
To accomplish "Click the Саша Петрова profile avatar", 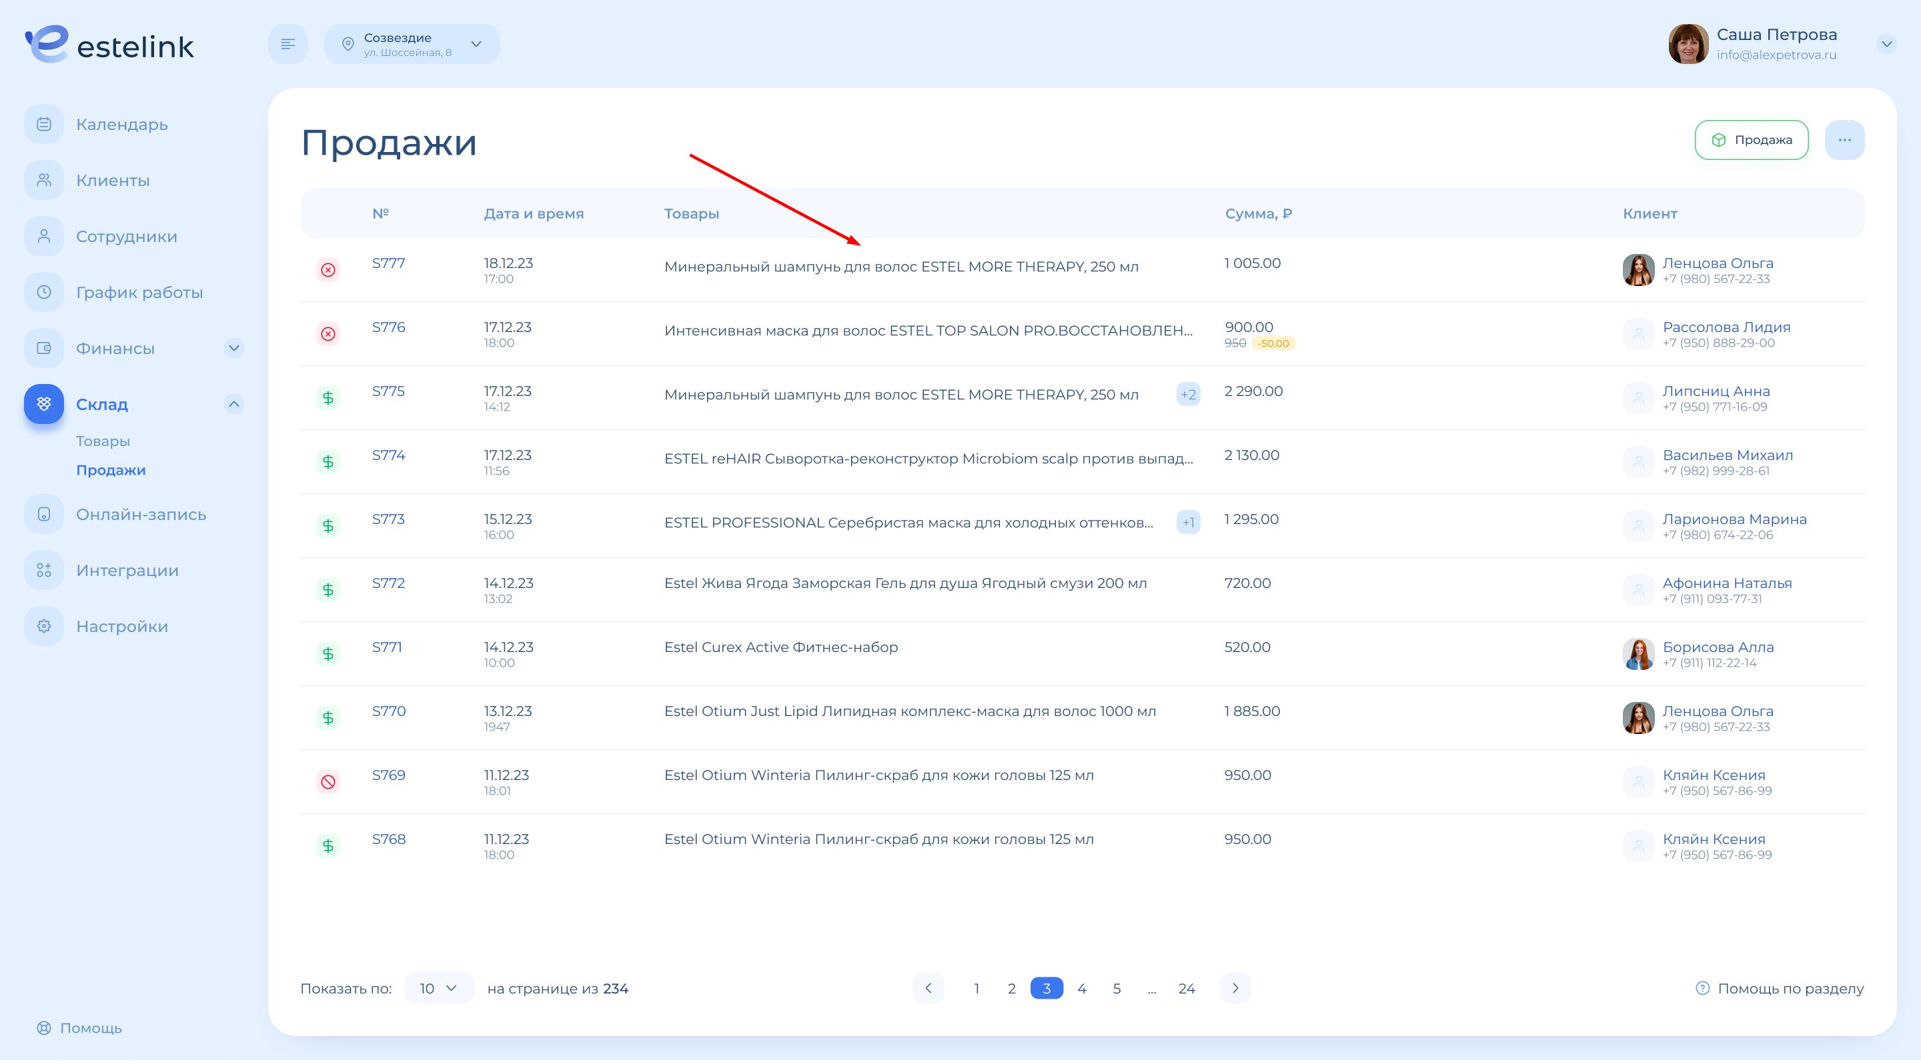I will tap(1688, 44).
